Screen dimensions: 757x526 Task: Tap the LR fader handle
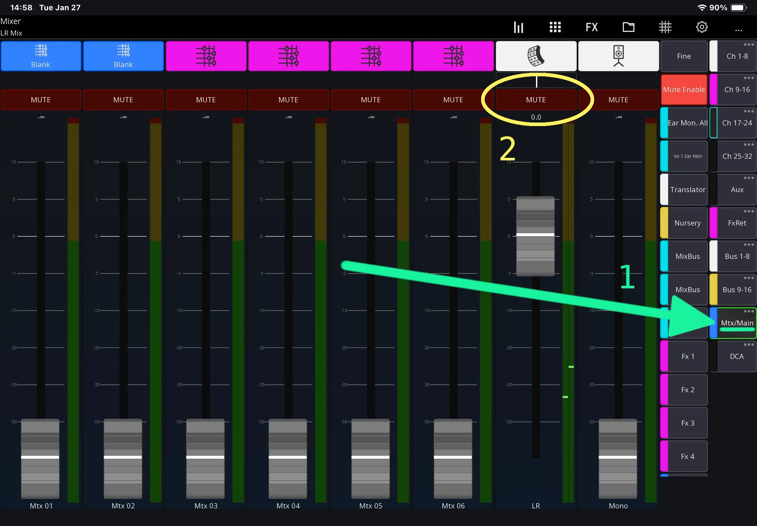point(535,235)
